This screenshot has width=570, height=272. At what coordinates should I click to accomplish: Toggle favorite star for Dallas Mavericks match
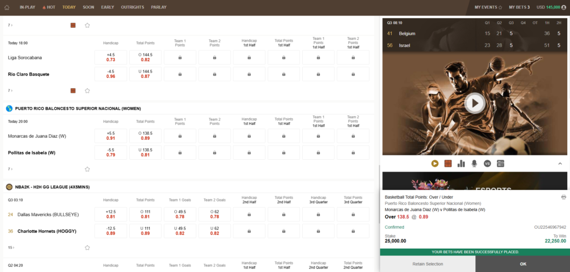coord(87,248)
